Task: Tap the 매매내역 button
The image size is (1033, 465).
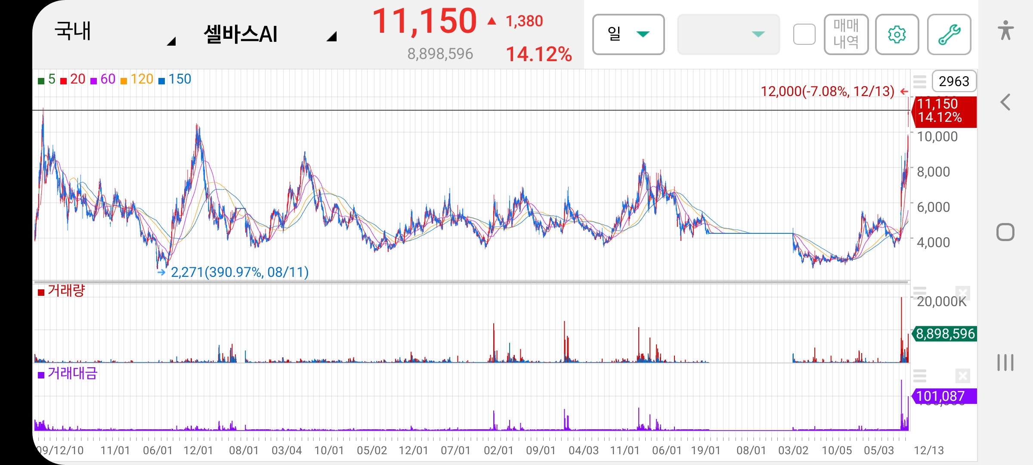Action: 846,34
